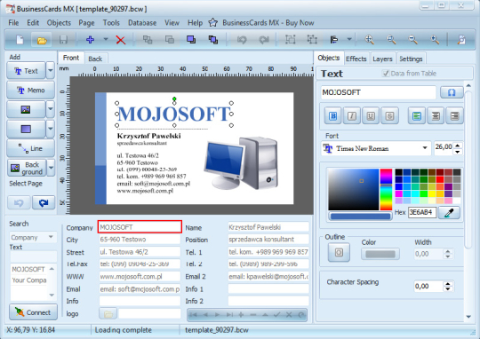Screen dimensions: 480x339
Task: Click the Redo toolbar icon
Action: click(x=264, y=40)
